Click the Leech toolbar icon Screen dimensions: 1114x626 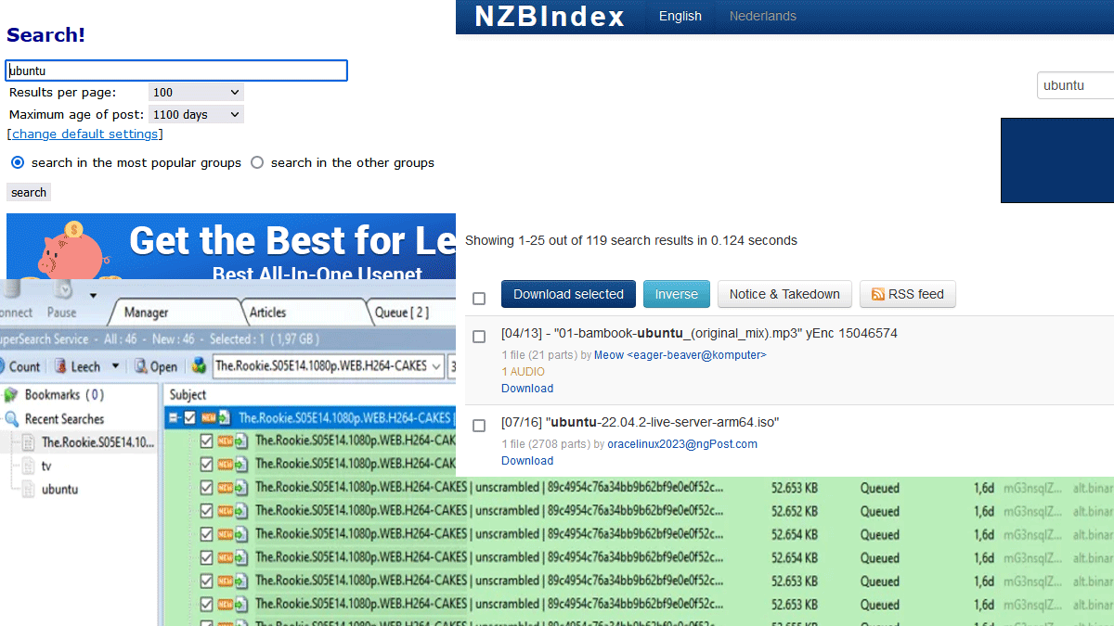coord(61,366)
